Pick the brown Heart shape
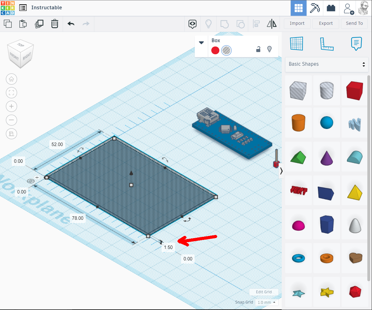The width and height of the screenshot is (372, 310). click(355, 258)
